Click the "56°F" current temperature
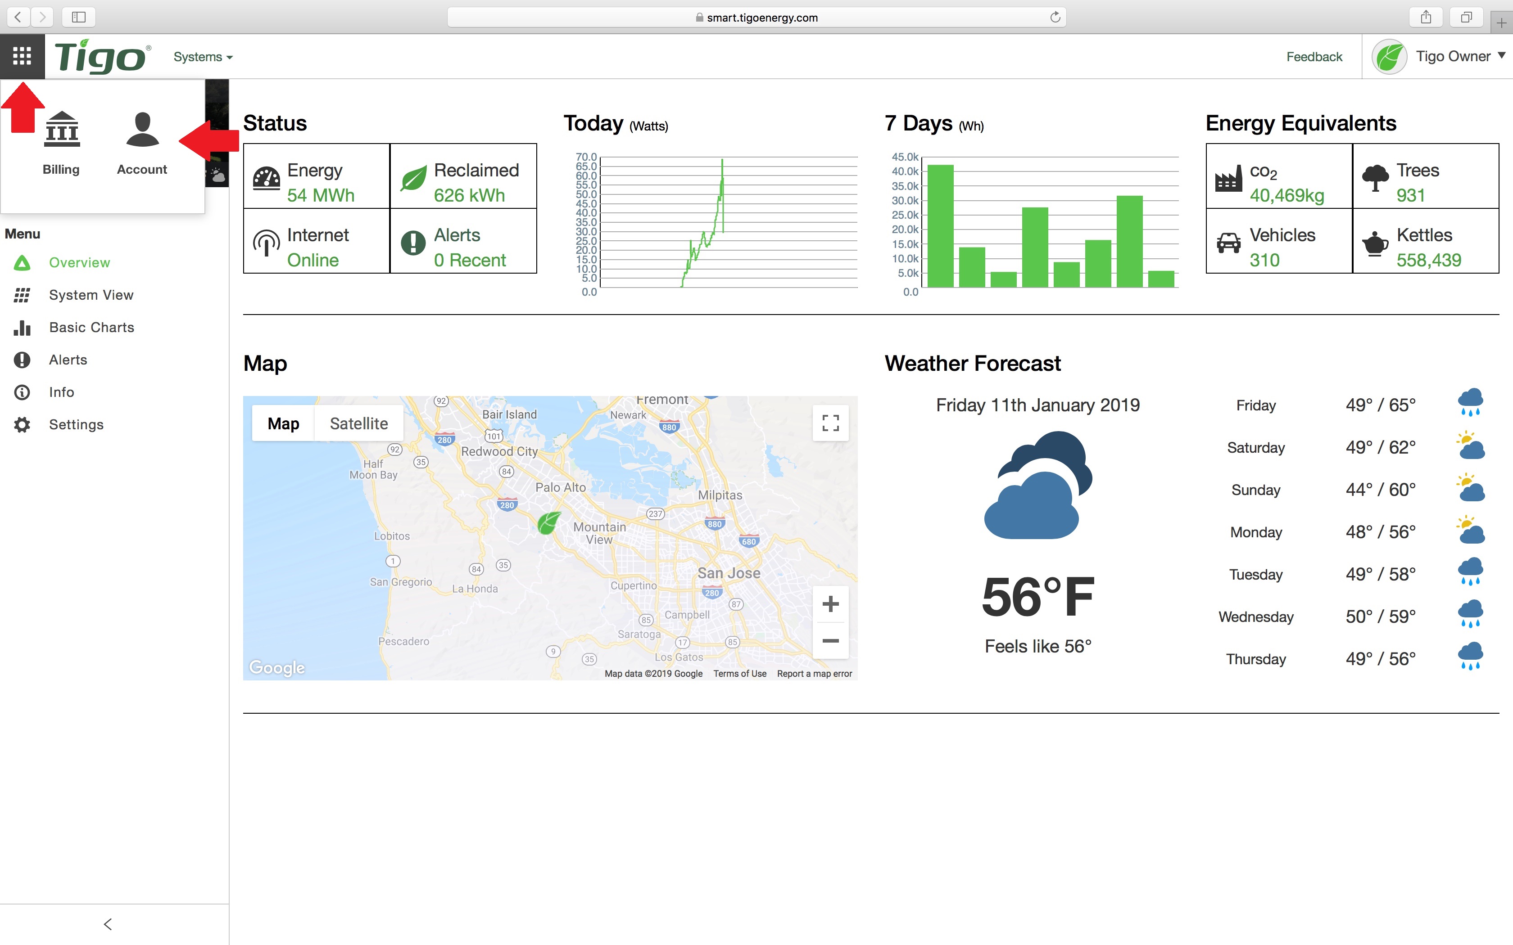The width and height of the screenshot is (1513, 945). click(1038, 597)
